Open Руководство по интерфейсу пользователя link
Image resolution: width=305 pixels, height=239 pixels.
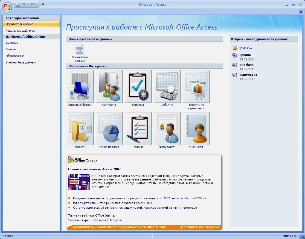click(x=112, y=203)
